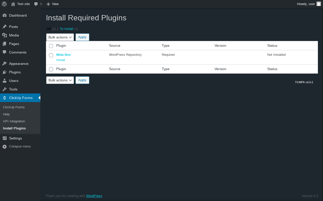Screen dimensions: 323x201
Task: Open the Comments sidebar menu label
Action: (18, 52)
